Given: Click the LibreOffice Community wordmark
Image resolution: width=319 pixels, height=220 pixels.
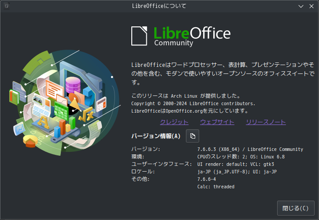Looking at the screenshot, I should [x=192, y=37].
